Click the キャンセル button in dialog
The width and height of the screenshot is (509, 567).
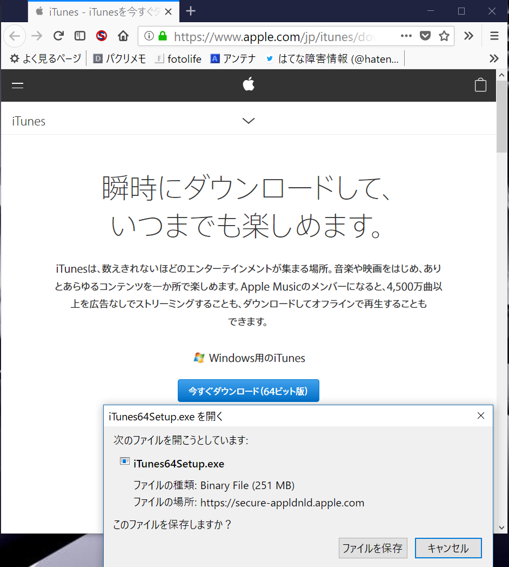click(448, 548)
